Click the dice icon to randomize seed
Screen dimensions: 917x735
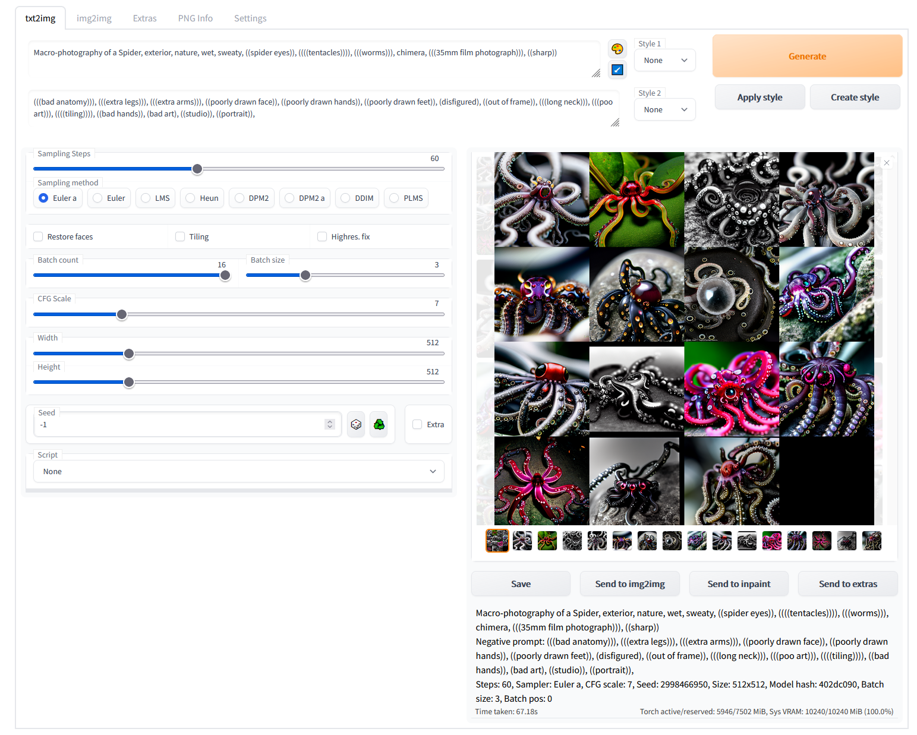point(356,424)
